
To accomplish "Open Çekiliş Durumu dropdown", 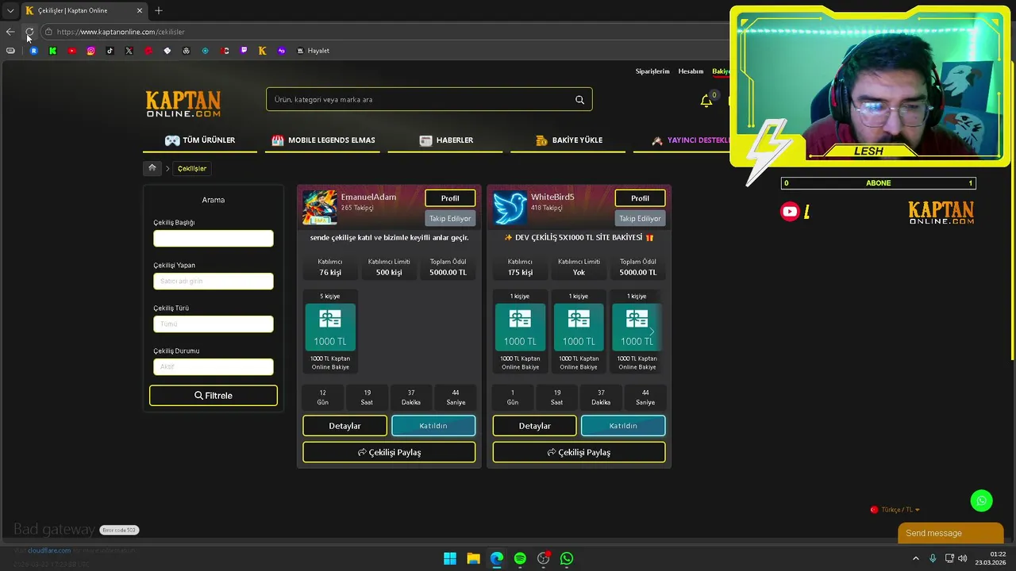I will [214, 366].
